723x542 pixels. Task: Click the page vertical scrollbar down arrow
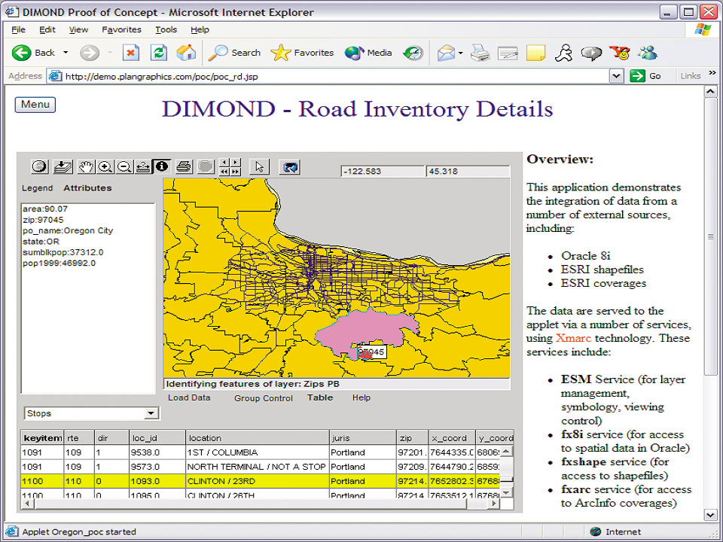coord(710,514)
